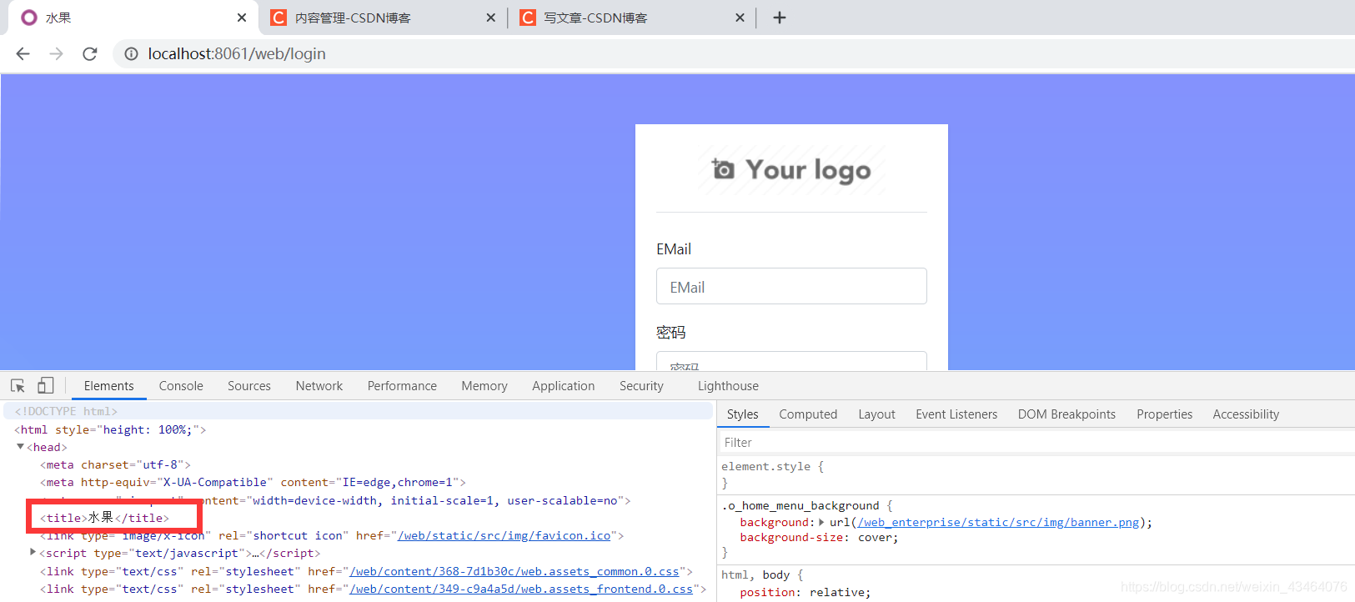Viewport: 1355px width, 602px height.
Task: Click the position: relative property
Action: pos(805,592)
